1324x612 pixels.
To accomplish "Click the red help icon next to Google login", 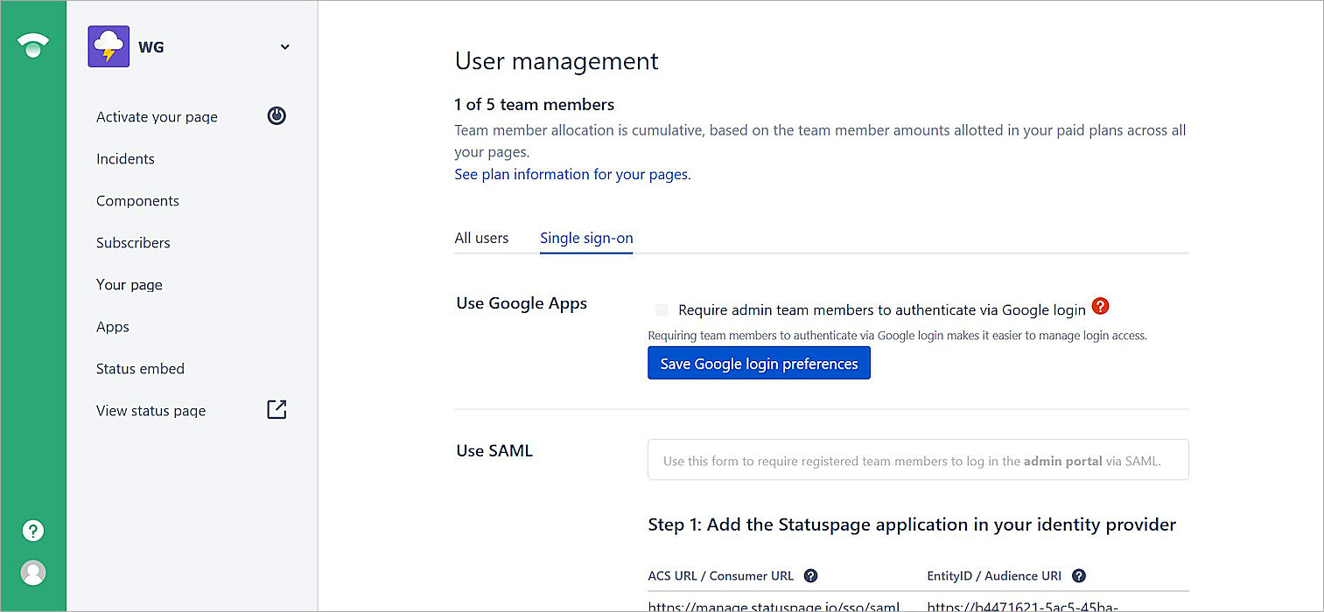I will point(1101,307).
